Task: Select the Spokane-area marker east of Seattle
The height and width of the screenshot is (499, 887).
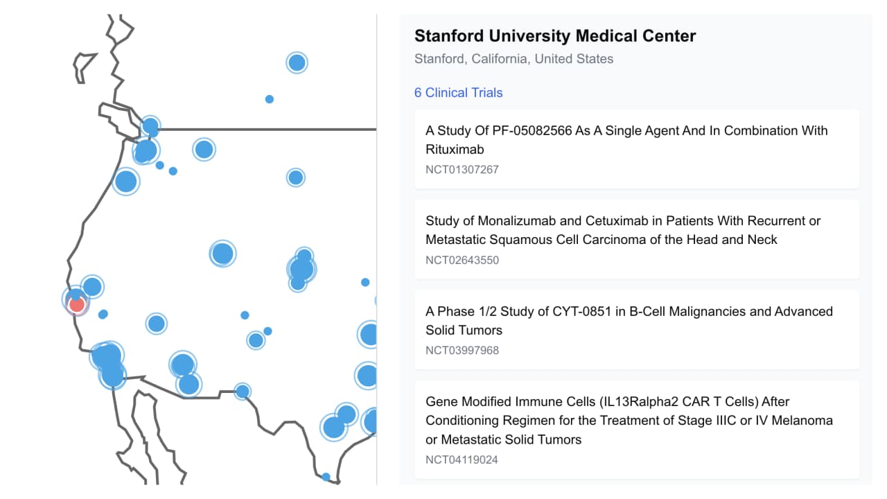Action: tap(204, 149)
